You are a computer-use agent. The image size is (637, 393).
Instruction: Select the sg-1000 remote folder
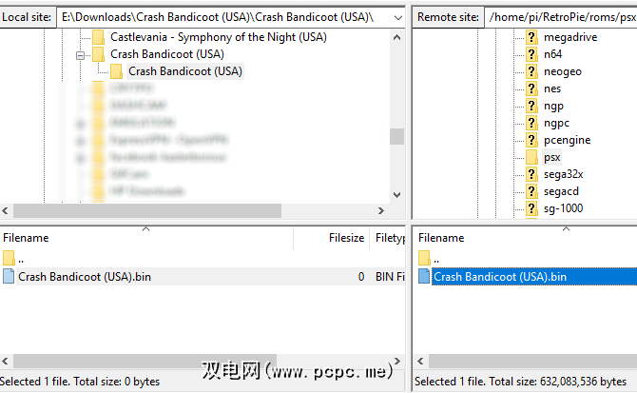pos(563,208)
